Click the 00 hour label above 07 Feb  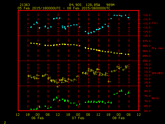(78, 115)
